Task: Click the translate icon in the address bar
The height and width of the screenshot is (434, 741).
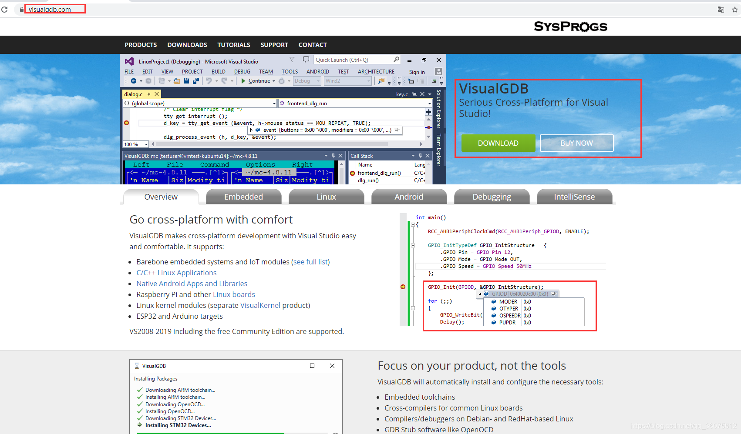Action: tap(721, 9)
